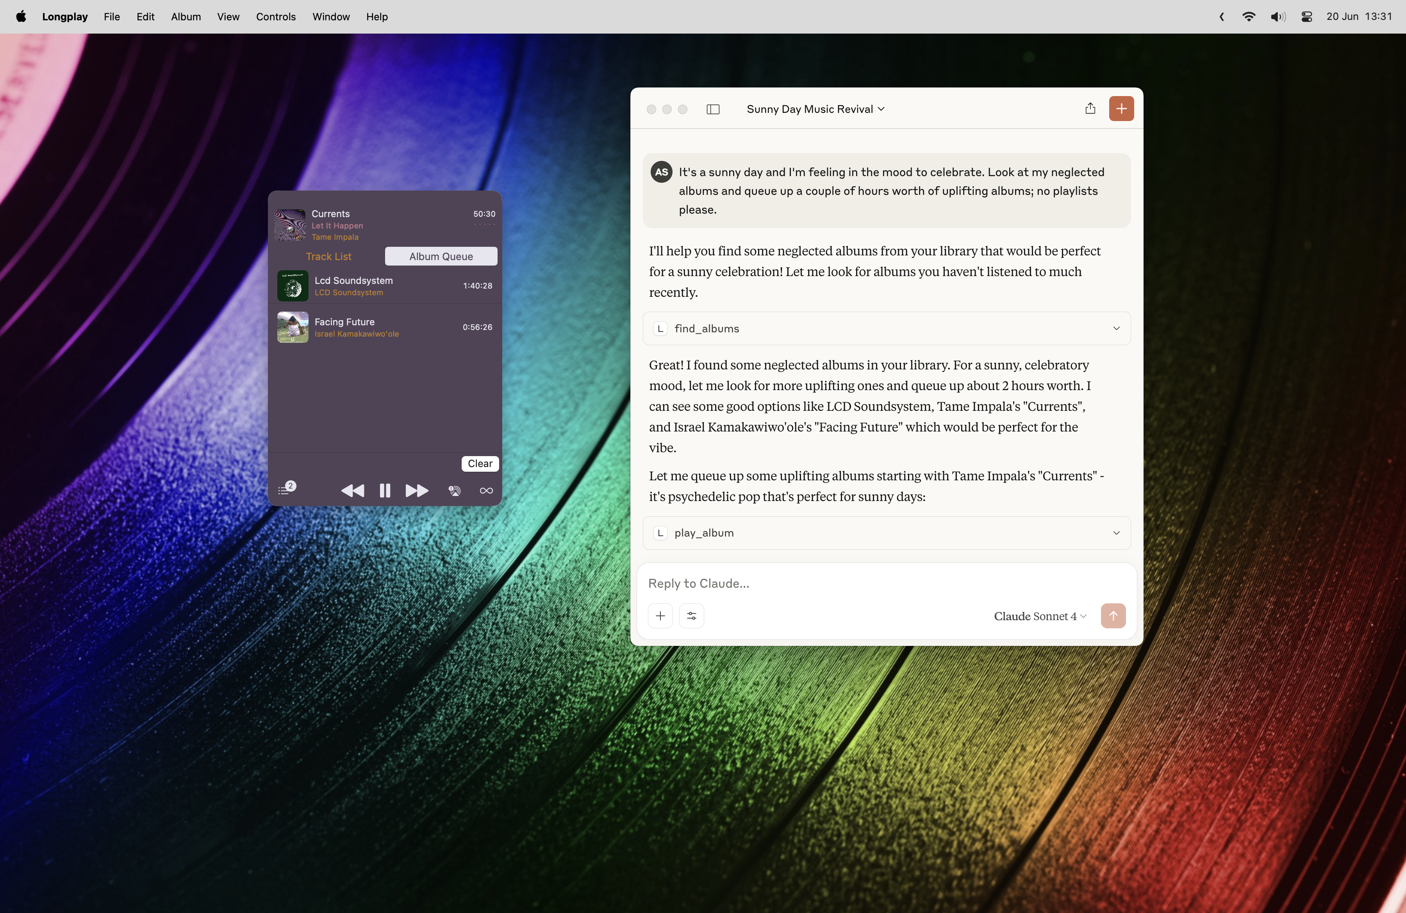
Task: Click the track rating dots under 50:30
Action: pyautogui.click(x=484, y=225)
